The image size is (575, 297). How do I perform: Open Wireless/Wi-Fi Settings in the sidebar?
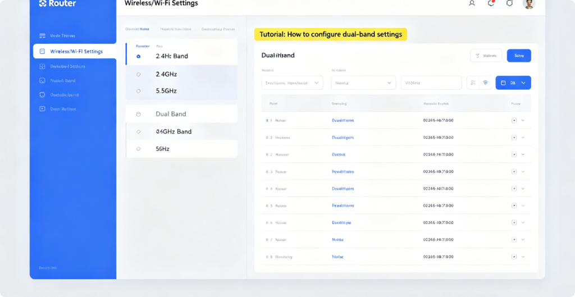tap(75, 51)
